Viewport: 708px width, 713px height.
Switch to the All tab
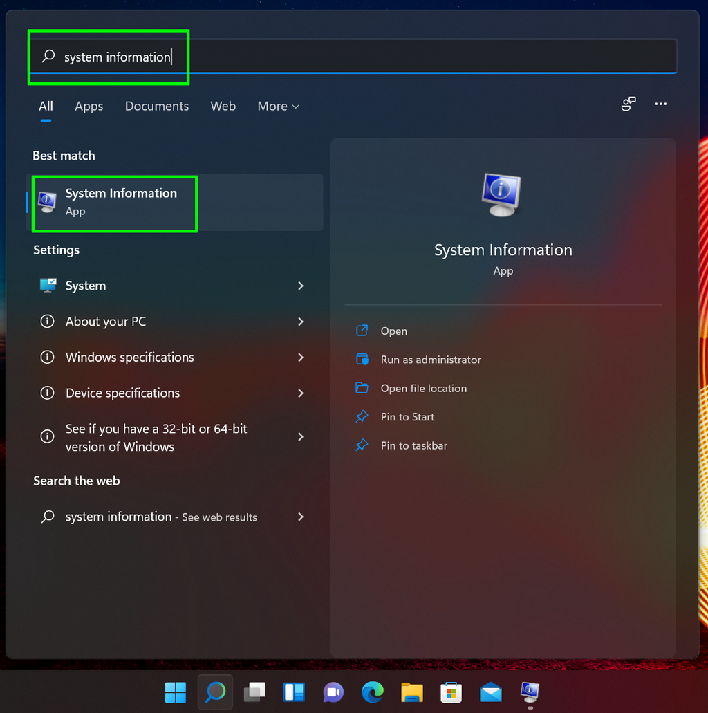pyautogui.click(x=46, y=106)
